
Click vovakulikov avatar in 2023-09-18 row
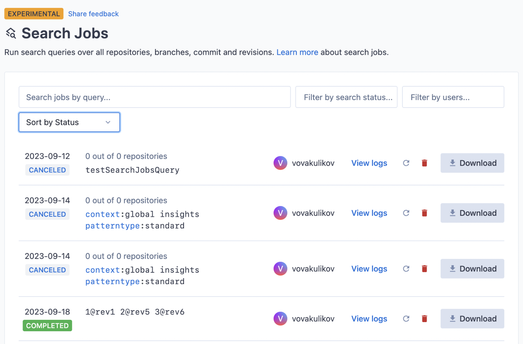pos(280,318)
